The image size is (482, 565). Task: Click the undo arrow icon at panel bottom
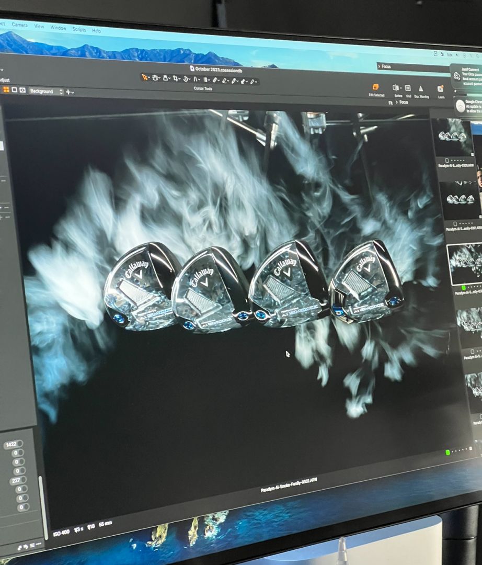pyautogui.click(x=26, y=547)
